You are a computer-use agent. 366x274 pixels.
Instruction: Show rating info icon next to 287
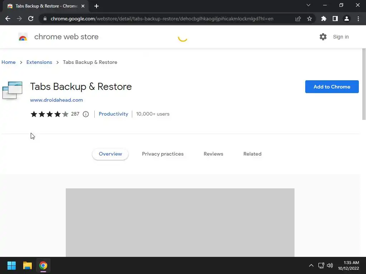tap(86, 114)
